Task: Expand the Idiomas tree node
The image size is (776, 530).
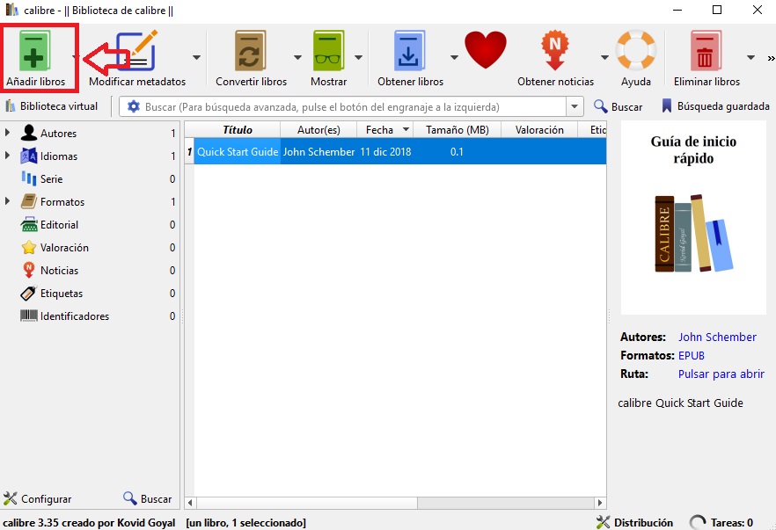Action: [x=7, y=156]
